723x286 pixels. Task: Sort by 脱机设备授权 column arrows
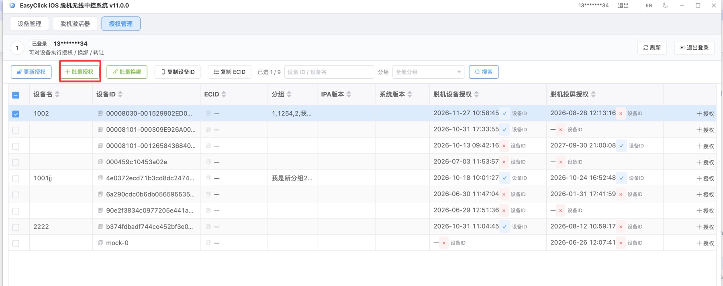tap(476, 94)
